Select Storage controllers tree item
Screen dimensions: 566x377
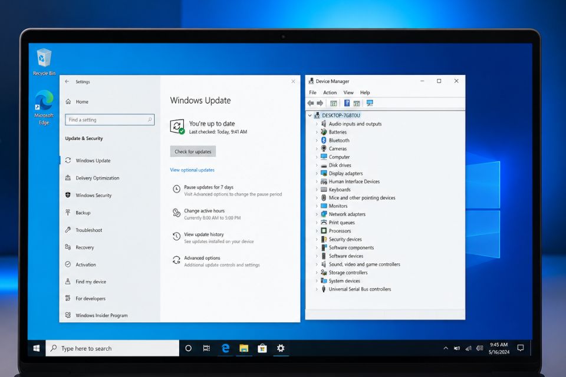pyautogui.click(x=348, y=273)
